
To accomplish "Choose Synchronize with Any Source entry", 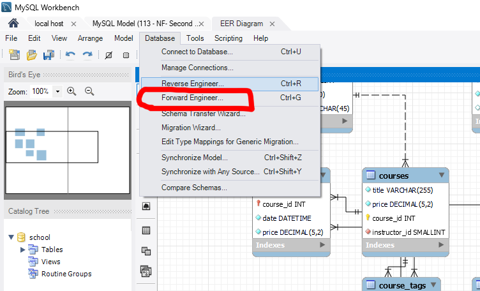I will click(230, 172).
